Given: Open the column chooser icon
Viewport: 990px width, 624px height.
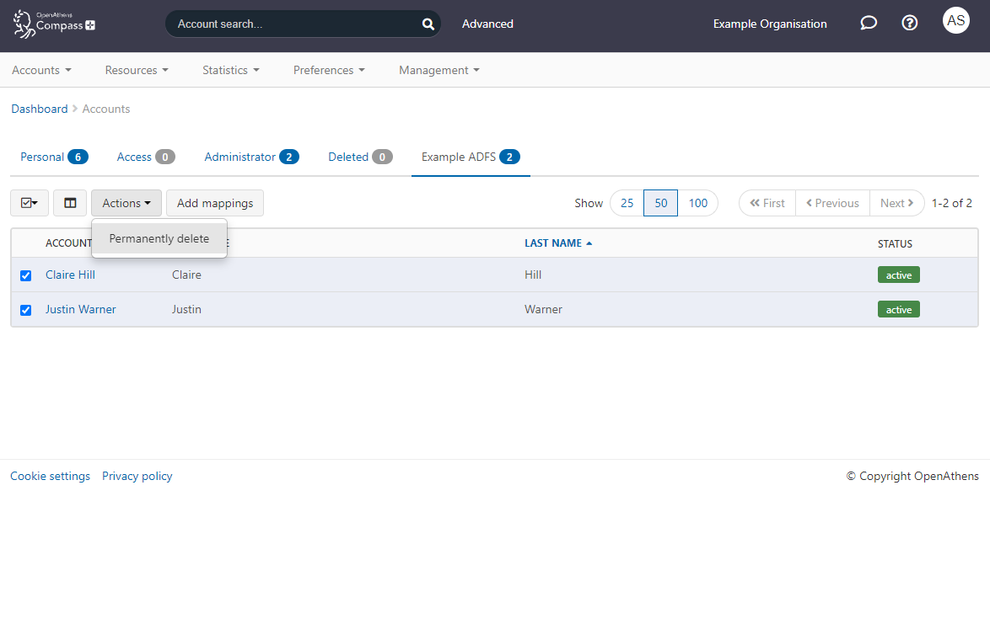Looking at the screenshot, I should (69, 203).
